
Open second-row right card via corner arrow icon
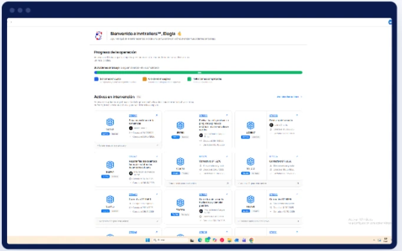[297, 156]
